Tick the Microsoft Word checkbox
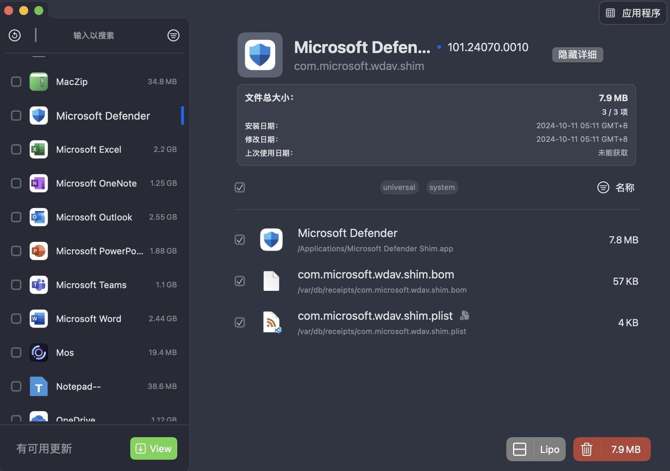The image size is (670, 471). click(16, 319)
